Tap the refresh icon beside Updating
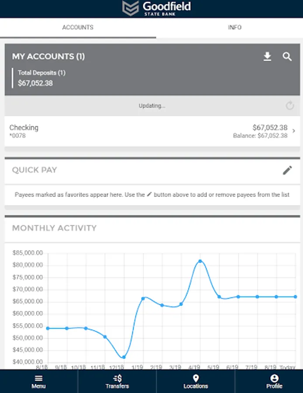The width and height of the screenshot is (303, 393). tap(290, 106)
